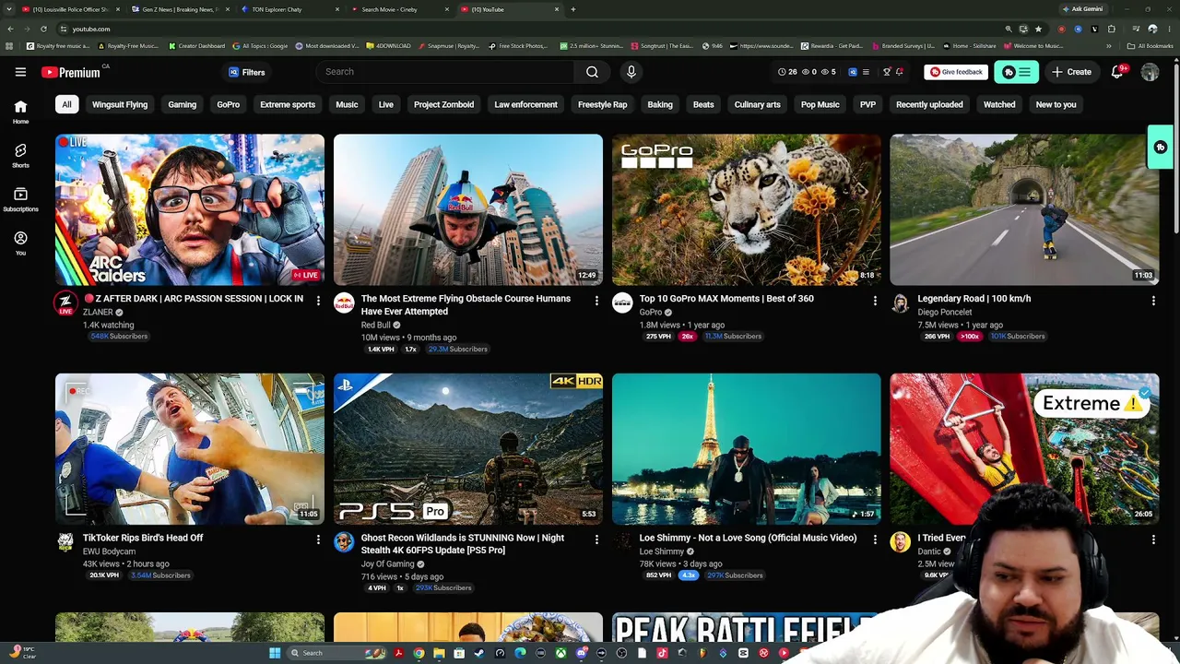Click the magnifier search button
This screenshot has width=1180, height=664.
592,72
